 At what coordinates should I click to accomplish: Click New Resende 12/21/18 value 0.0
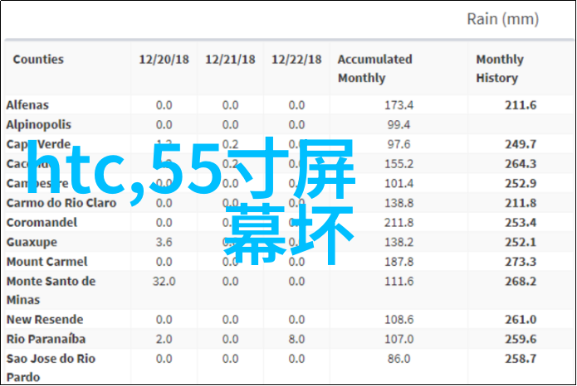click(x=230, y=320)
